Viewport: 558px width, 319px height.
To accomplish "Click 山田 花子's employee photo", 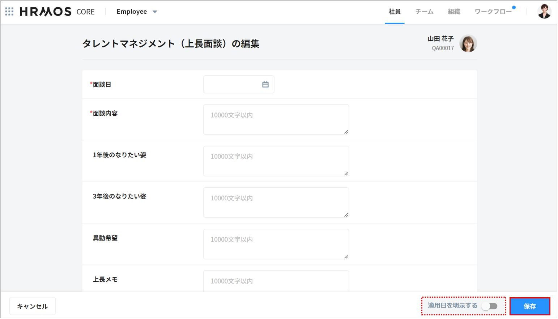I will click(x=468, y=43).
